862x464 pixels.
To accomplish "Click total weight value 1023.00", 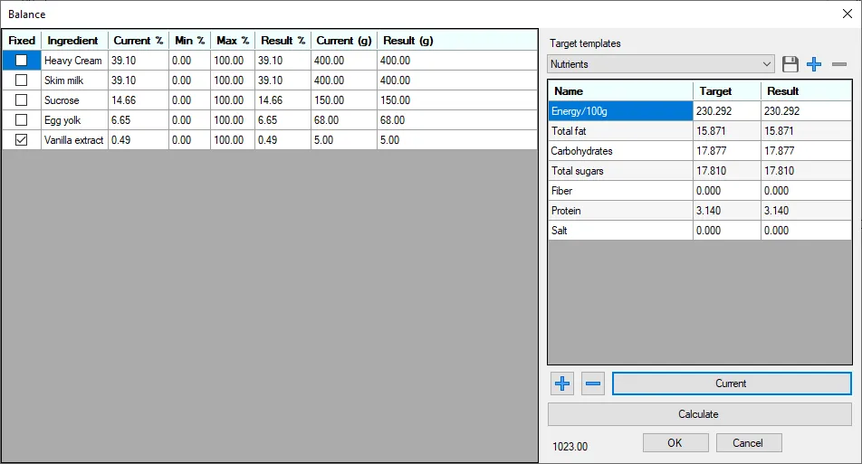I will 570,447.
